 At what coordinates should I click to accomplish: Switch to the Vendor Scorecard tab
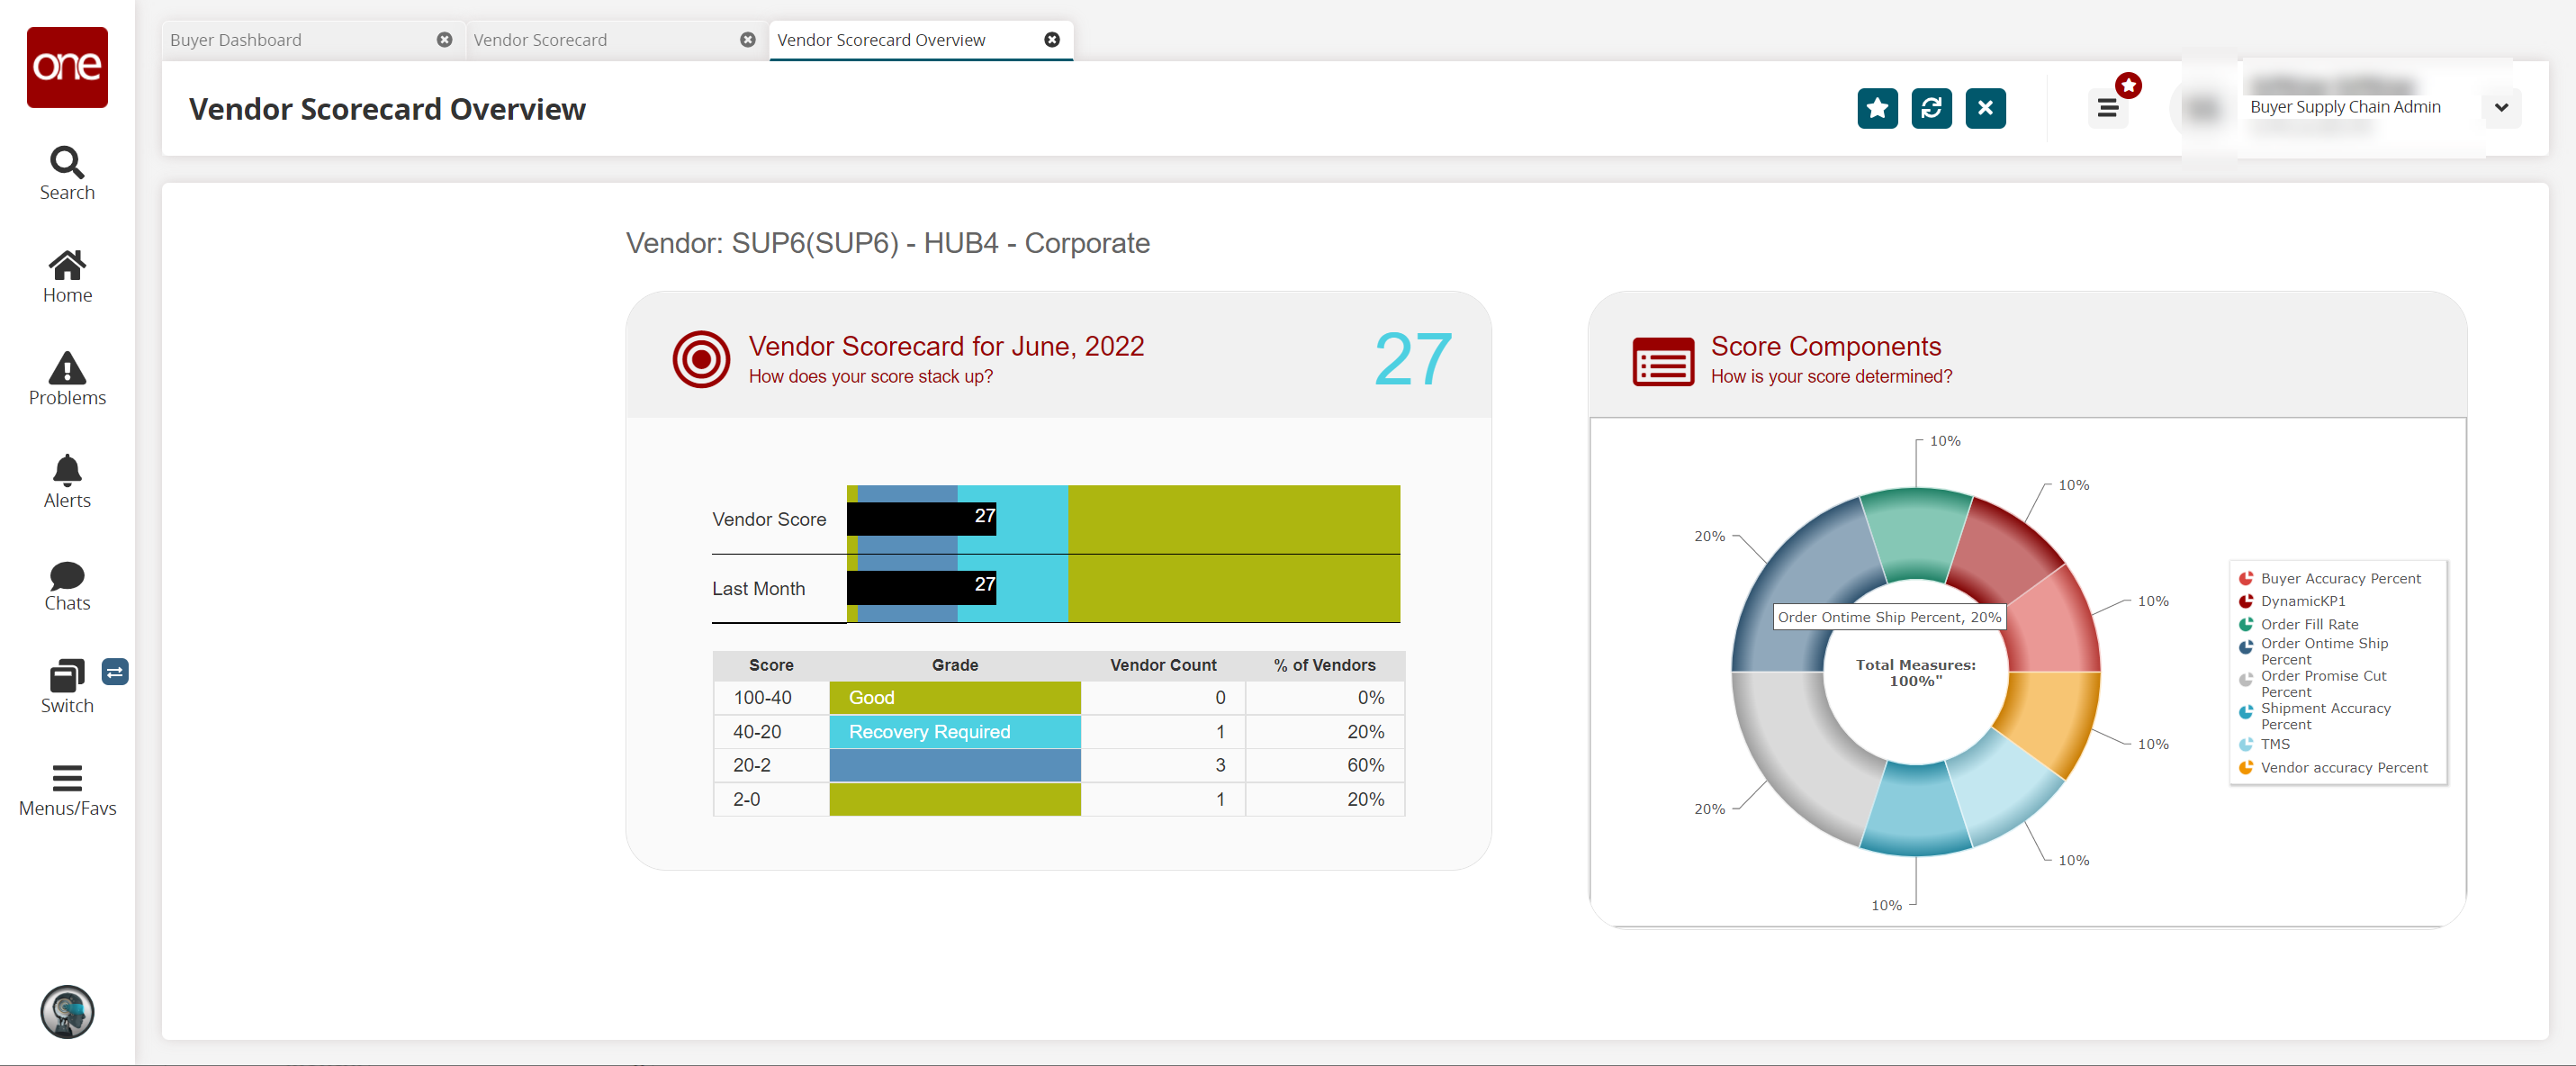click(x=540, y=40)
